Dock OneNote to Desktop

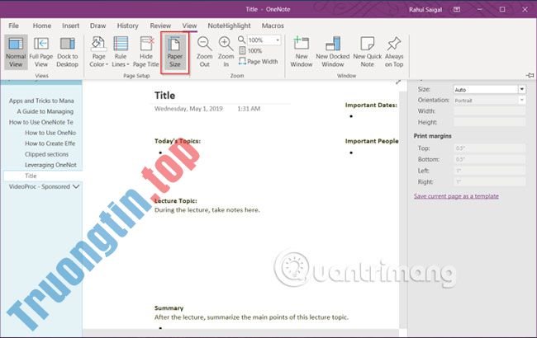(67, 52)
